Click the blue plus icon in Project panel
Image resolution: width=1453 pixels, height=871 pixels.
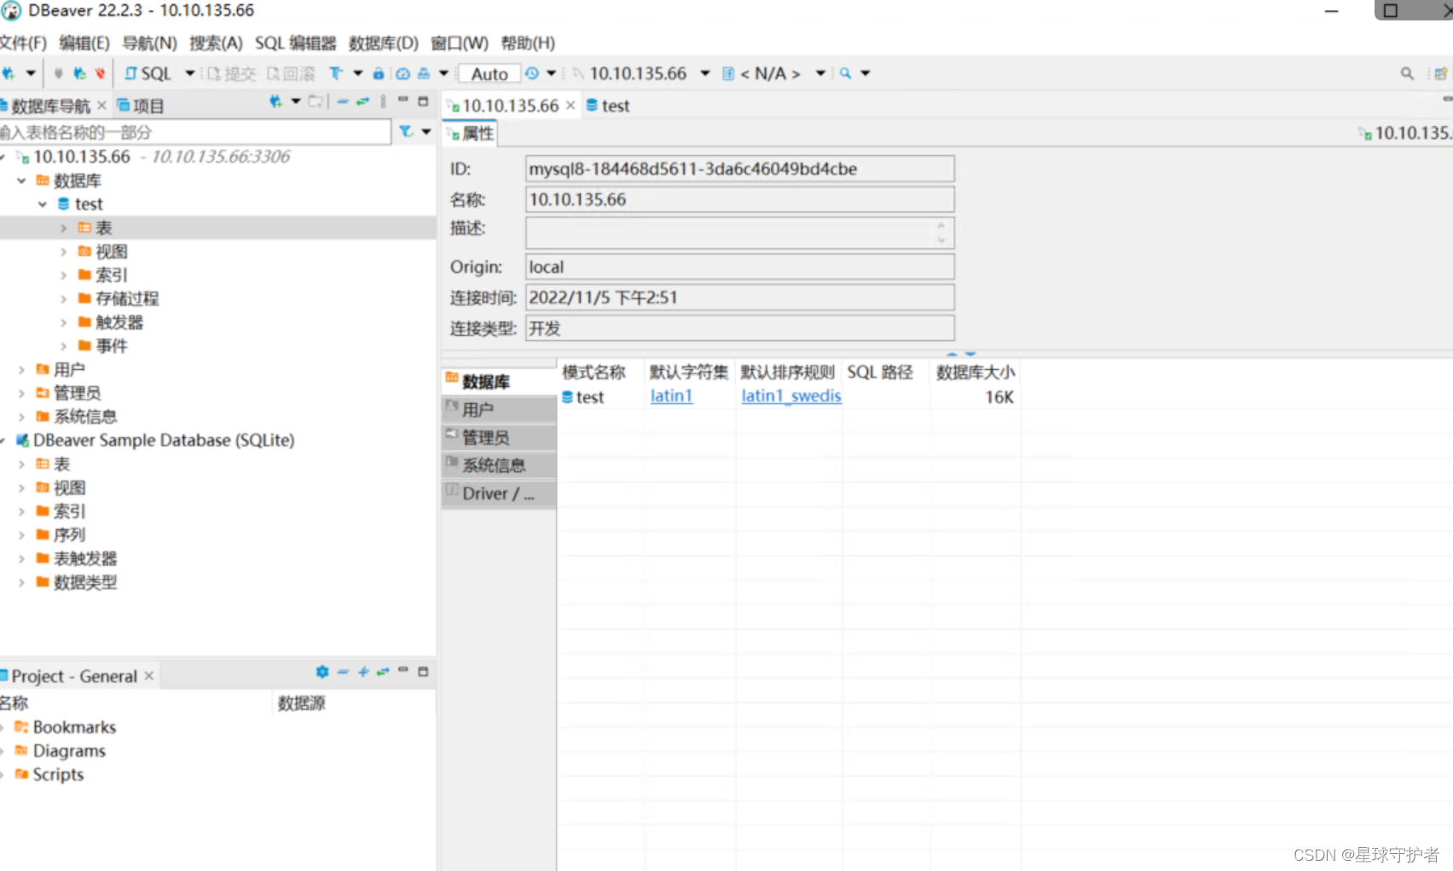(x=363, y=672)
